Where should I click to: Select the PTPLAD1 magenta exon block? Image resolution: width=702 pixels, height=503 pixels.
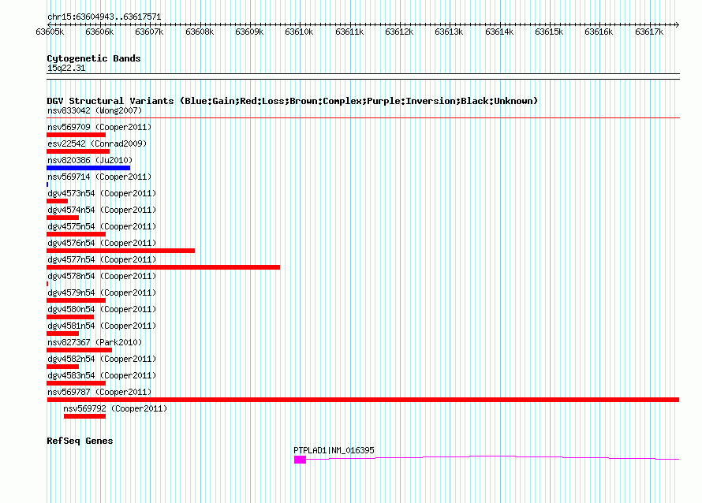(300, 460)
